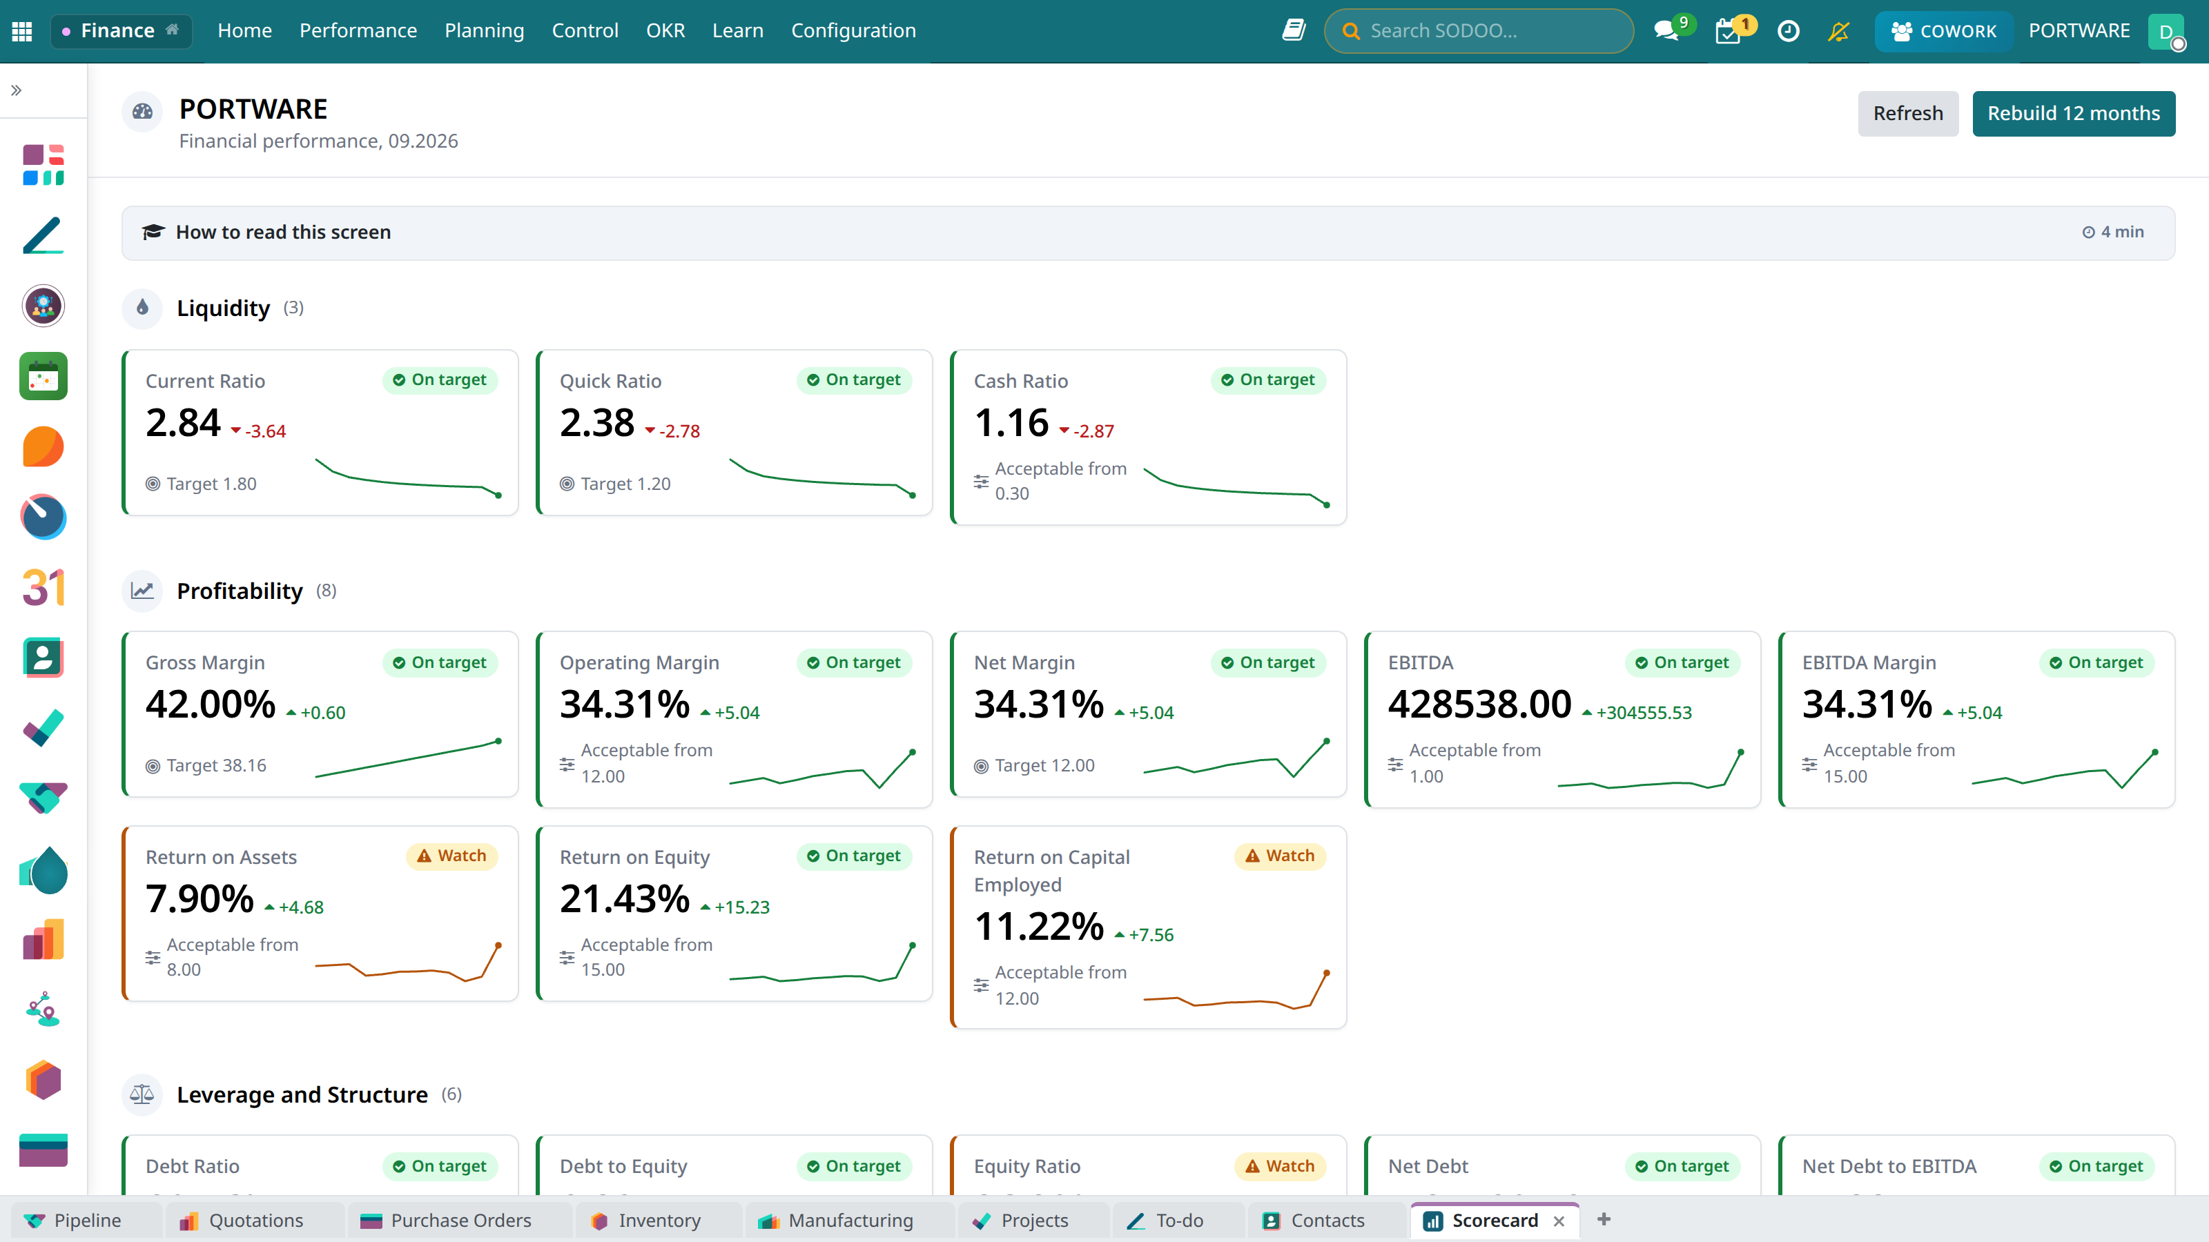
Task: Click Rebuild 12 months button
Action: [x=2074, y=113]
